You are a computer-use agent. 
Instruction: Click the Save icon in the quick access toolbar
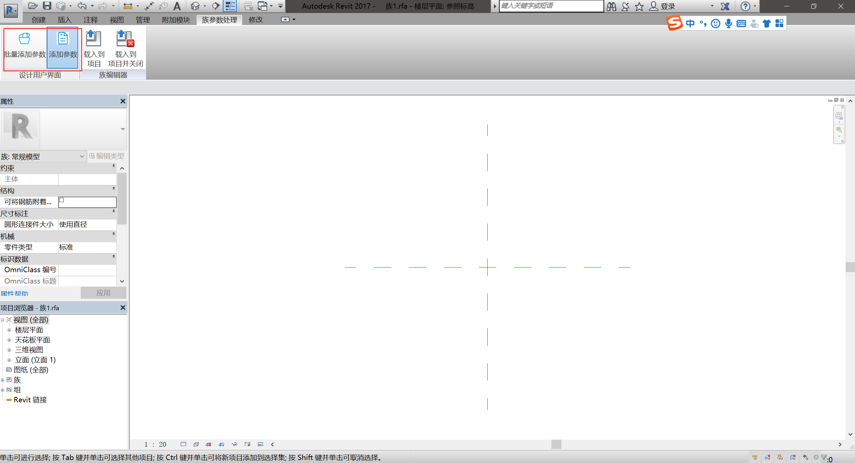pyautogui.click(x=47, y=6)
